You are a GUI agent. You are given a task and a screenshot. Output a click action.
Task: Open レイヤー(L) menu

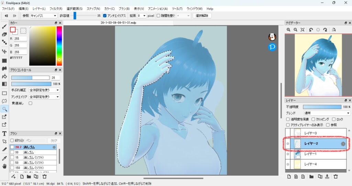click(x=39, y=9)
